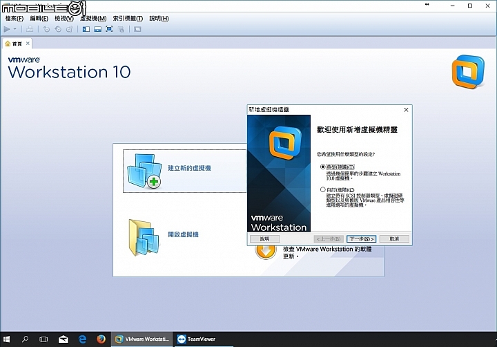497x347 pixels.
Task: Click the large VMware Workstation logo icon
Action: (468, 72)
